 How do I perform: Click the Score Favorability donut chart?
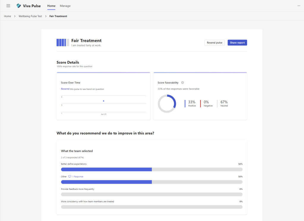pyautogui.click(x=167, y=104)
